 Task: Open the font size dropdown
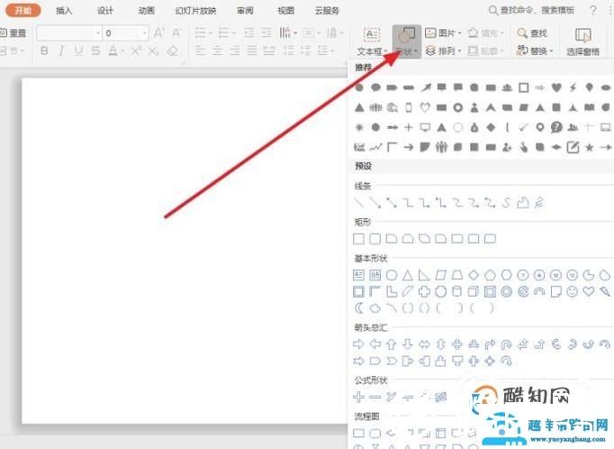144,33
